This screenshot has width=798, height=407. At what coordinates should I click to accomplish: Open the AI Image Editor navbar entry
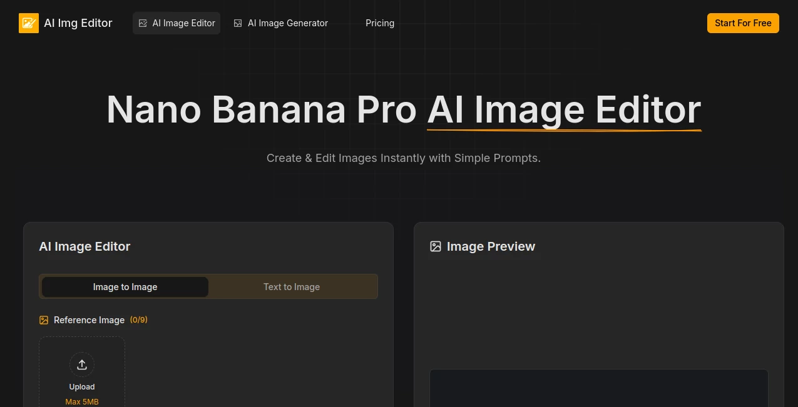(183, 23)
